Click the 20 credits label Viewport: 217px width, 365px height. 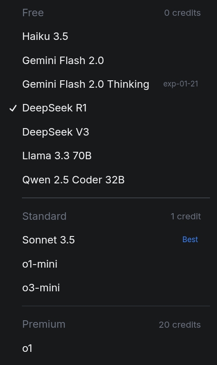coord(180,325)
